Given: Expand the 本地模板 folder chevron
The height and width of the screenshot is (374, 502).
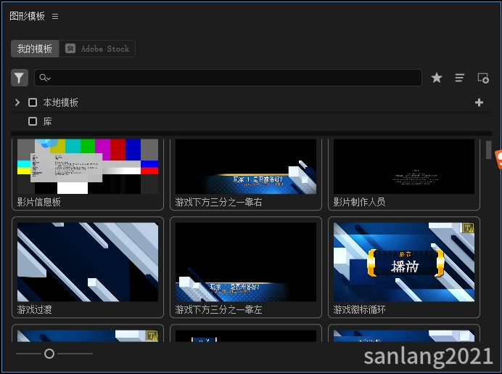Looking at the screenshot, I should point(17,102).
